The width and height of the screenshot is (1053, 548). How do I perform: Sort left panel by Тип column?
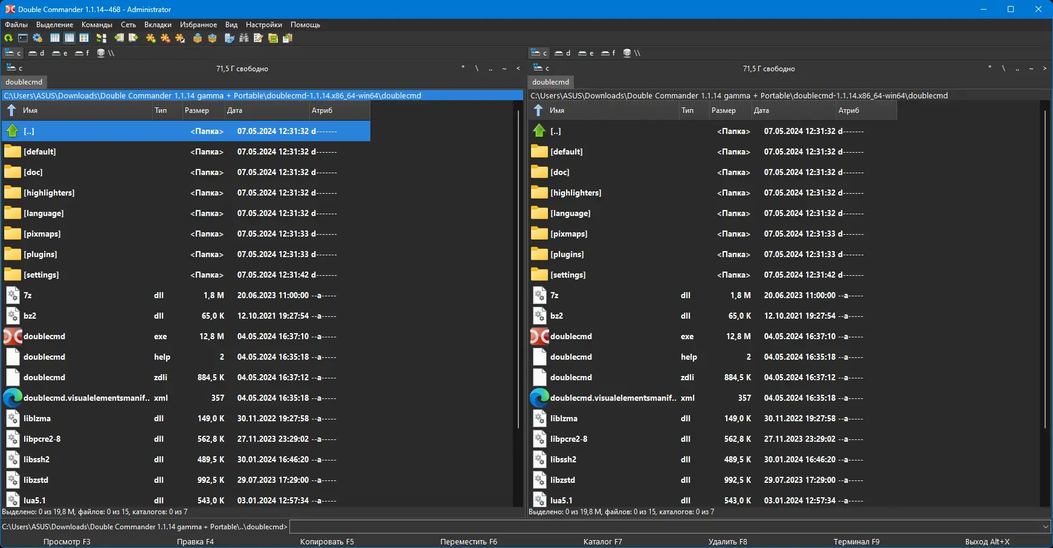click(167, 110)
